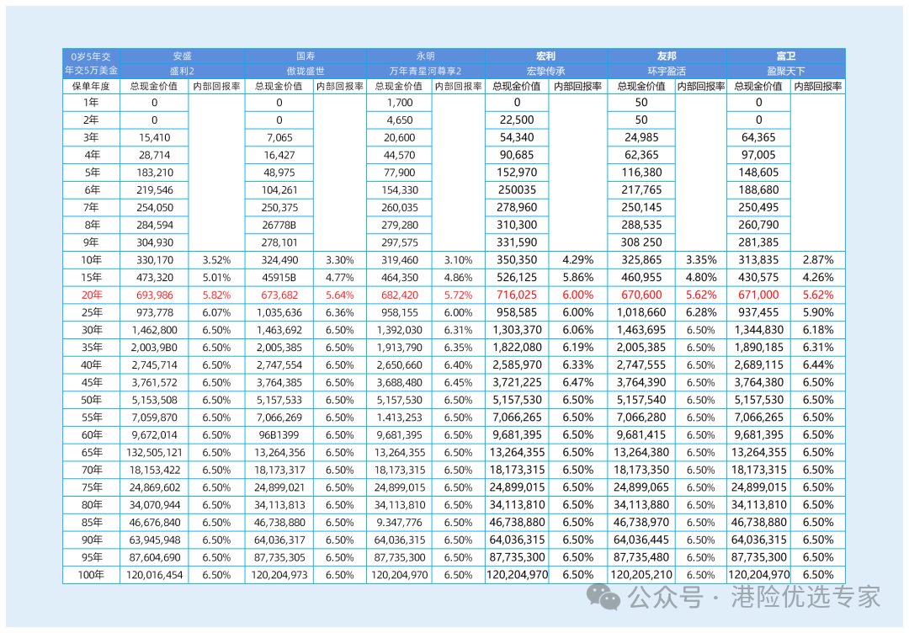Viewport: 909px width, 633px height.
Task: Select the 100年 row label
Action: pos(92,575)
